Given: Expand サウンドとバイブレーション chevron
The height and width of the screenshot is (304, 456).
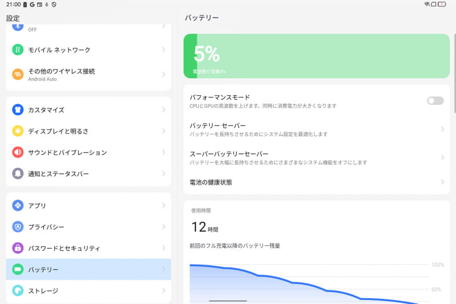Looking at the screenshot, I should click(x=164, y=152).
